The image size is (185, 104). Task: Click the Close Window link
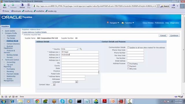(148, 23)
